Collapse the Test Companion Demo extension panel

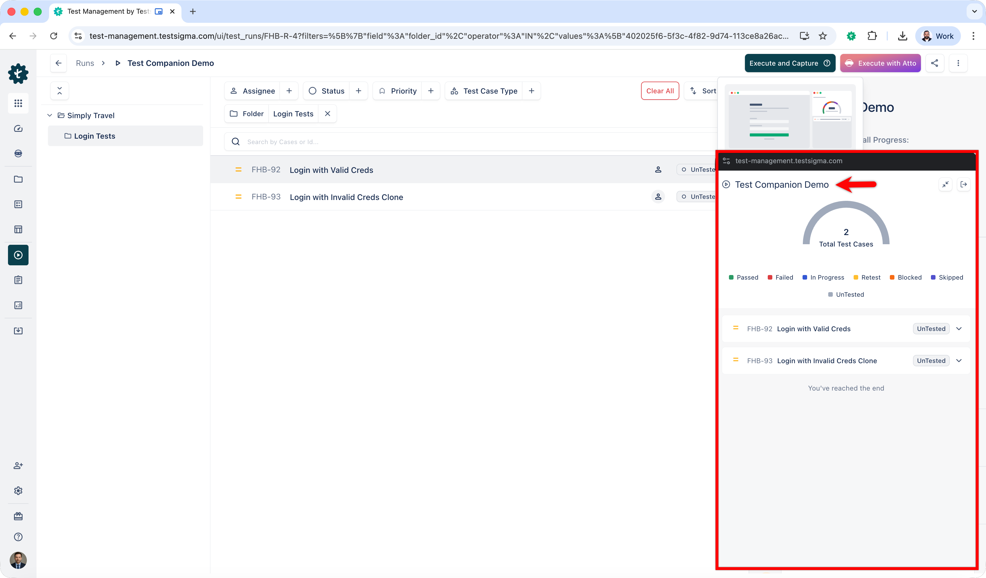pyautogui.click(x=946, y=184)
